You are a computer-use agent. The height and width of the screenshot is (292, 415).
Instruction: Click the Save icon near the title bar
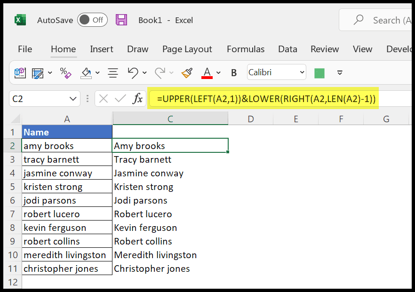coord(121,20)
